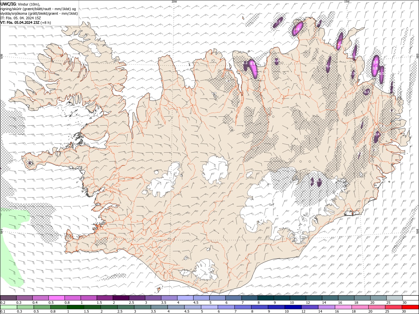Click the 15W longitude label

347,2
